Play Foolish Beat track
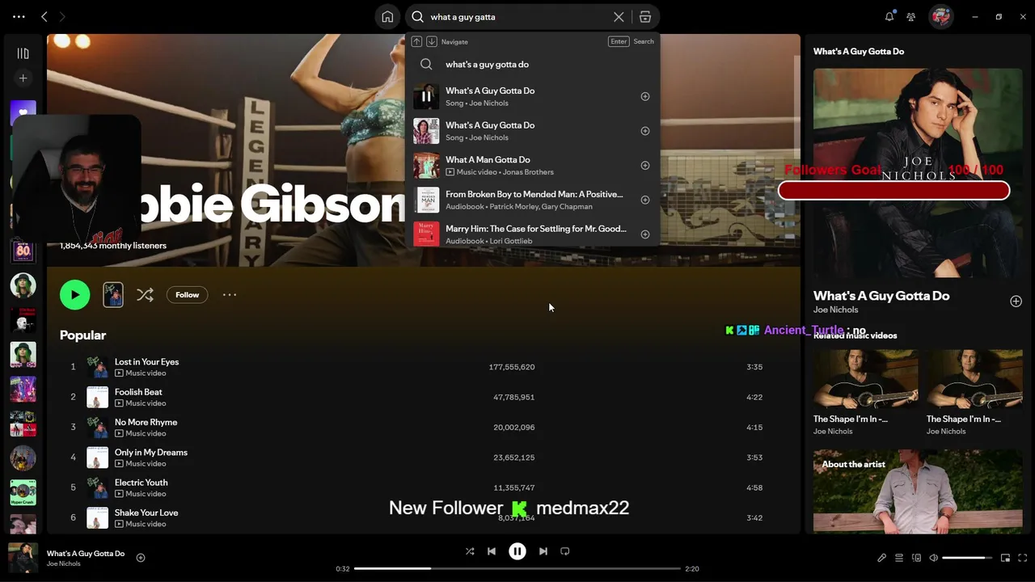This screenshot has width=1035, height=582. (x=73, y=397)
